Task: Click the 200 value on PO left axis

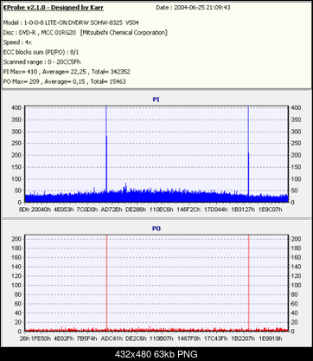Action: pyautogui.click(x=16, y=239)
